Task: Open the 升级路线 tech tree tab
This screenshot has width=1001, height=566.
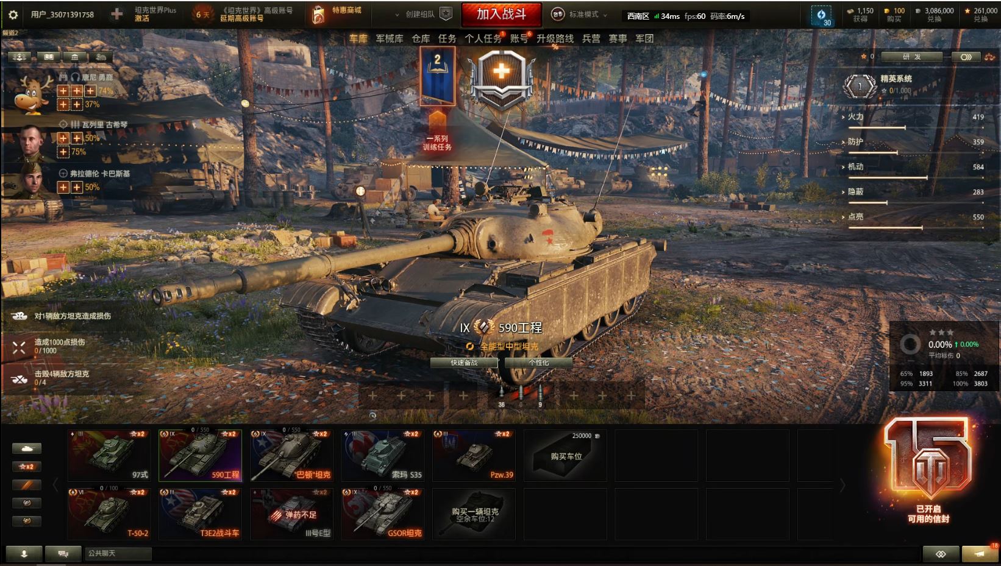Action: pyautogui.click(x=555, y=38)
